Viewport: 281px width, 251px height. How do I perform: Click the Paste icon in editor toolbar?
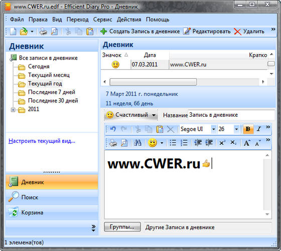tap(160, 129)
